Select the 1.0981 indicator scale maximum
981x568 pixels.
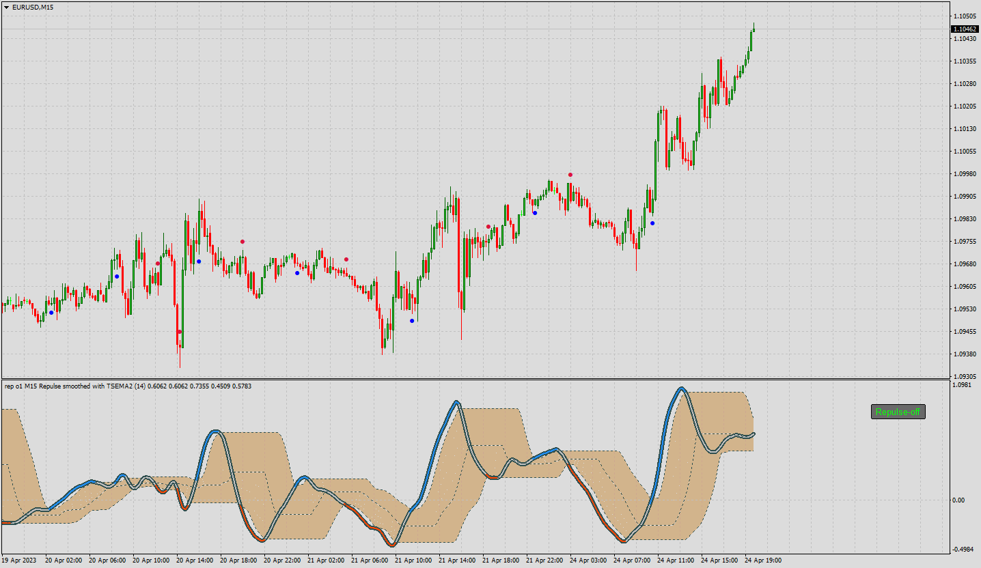coord(962,385)
